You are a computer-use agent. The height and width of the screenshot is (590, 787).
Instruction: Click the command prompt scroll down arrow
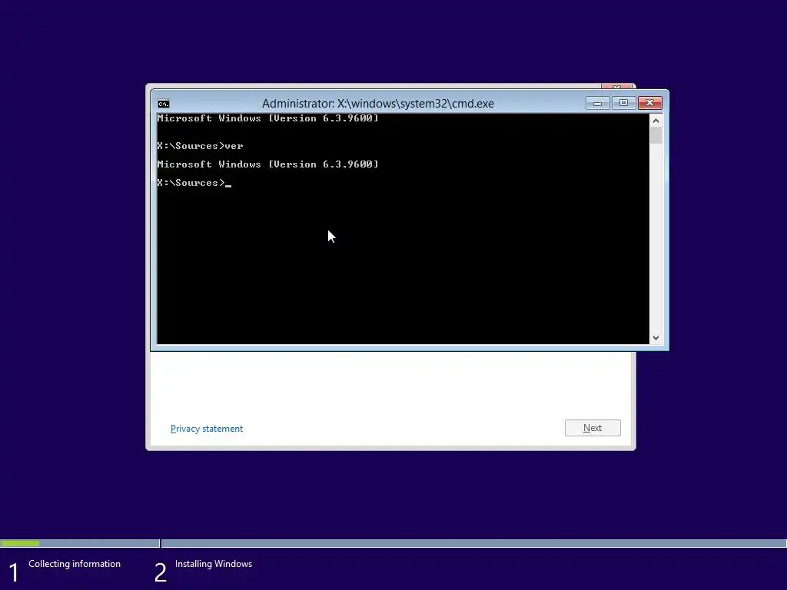656,338
